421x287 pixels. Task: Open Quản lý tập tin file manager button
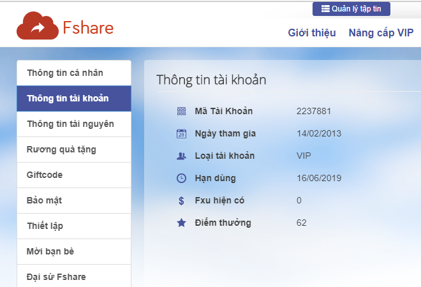pyautogui.click(x=351, y=9)
